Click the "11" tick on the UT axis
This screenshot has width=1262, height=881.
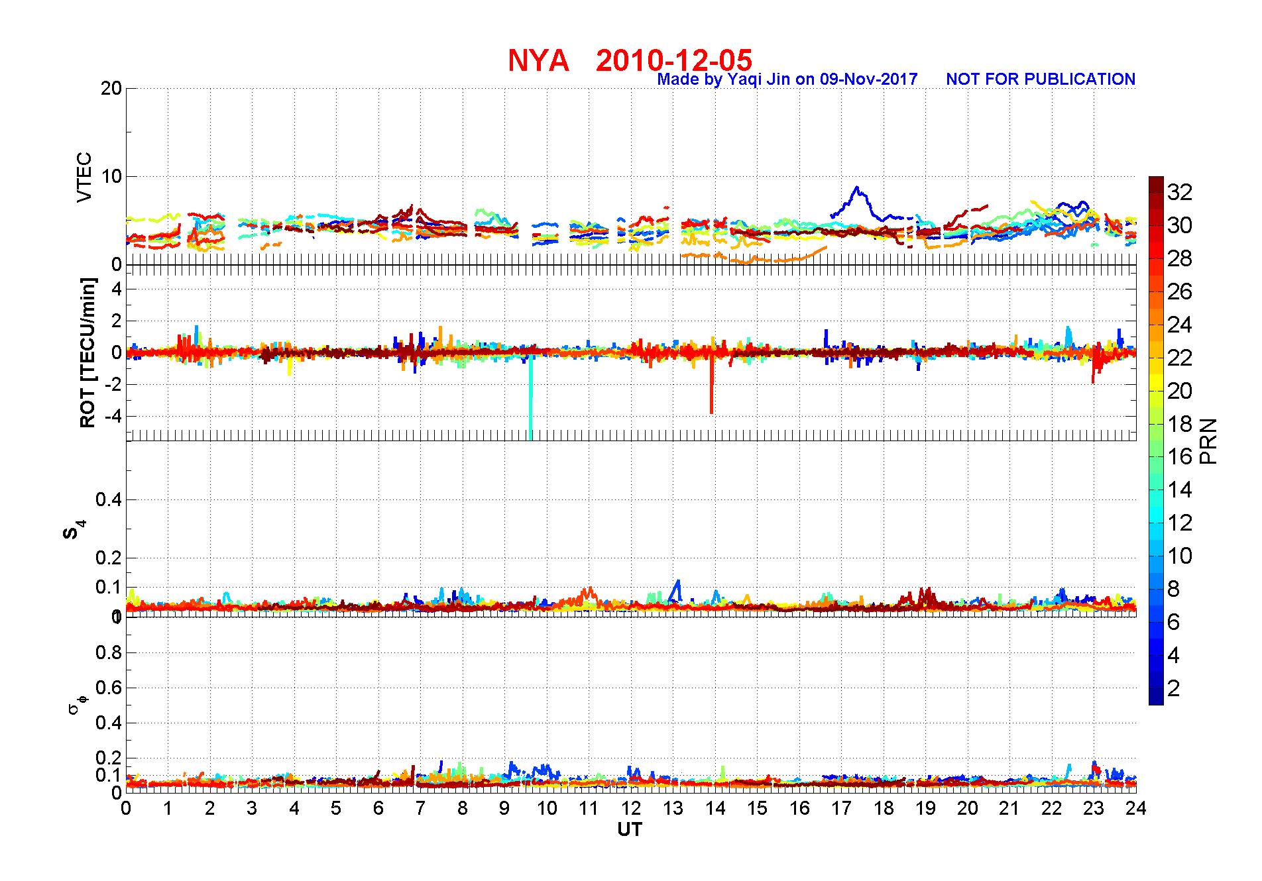click(x=589, y=808)
